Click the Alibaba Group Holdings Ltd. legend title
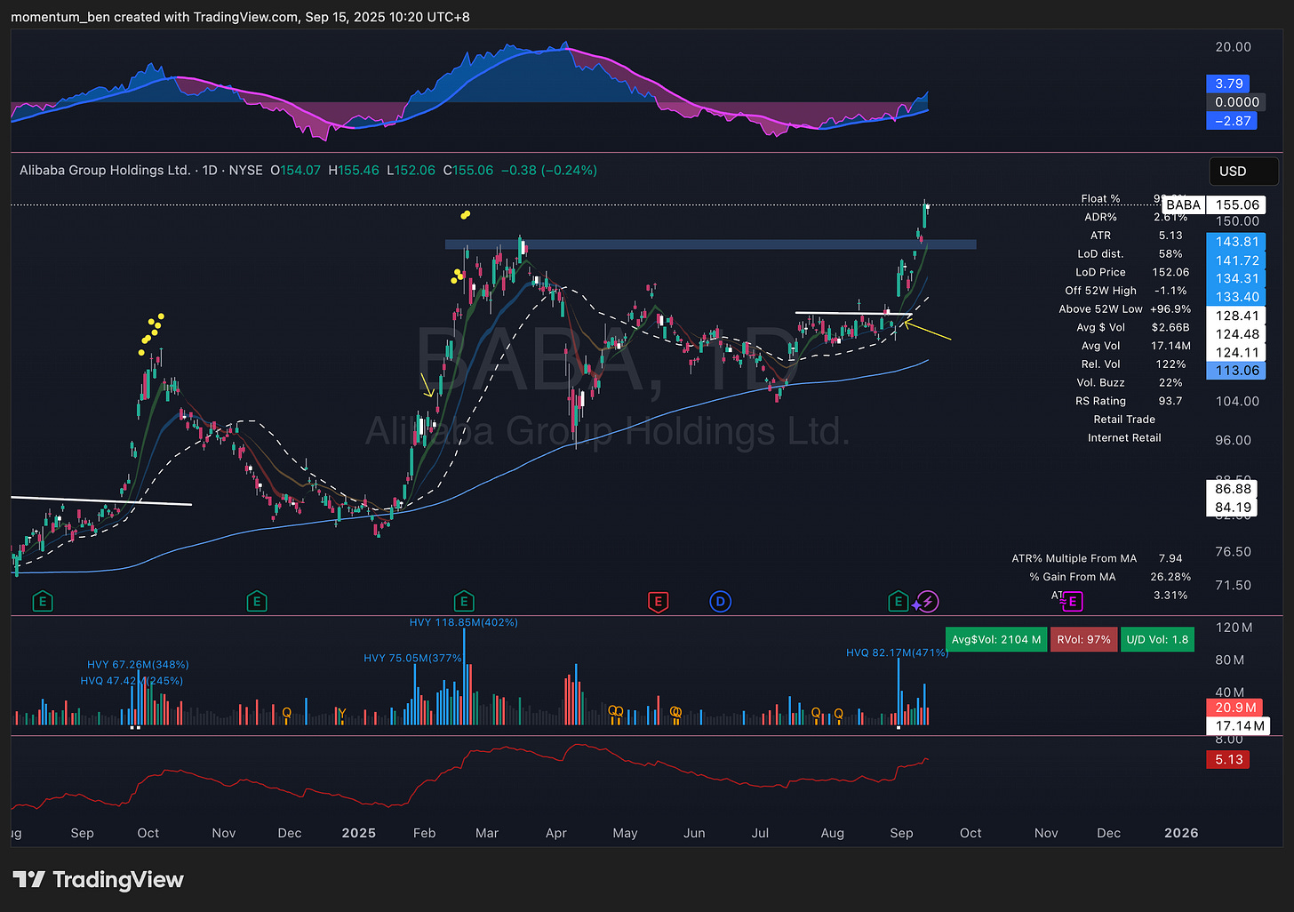This screenshot has width=1294, height=912. click(105, 170)
